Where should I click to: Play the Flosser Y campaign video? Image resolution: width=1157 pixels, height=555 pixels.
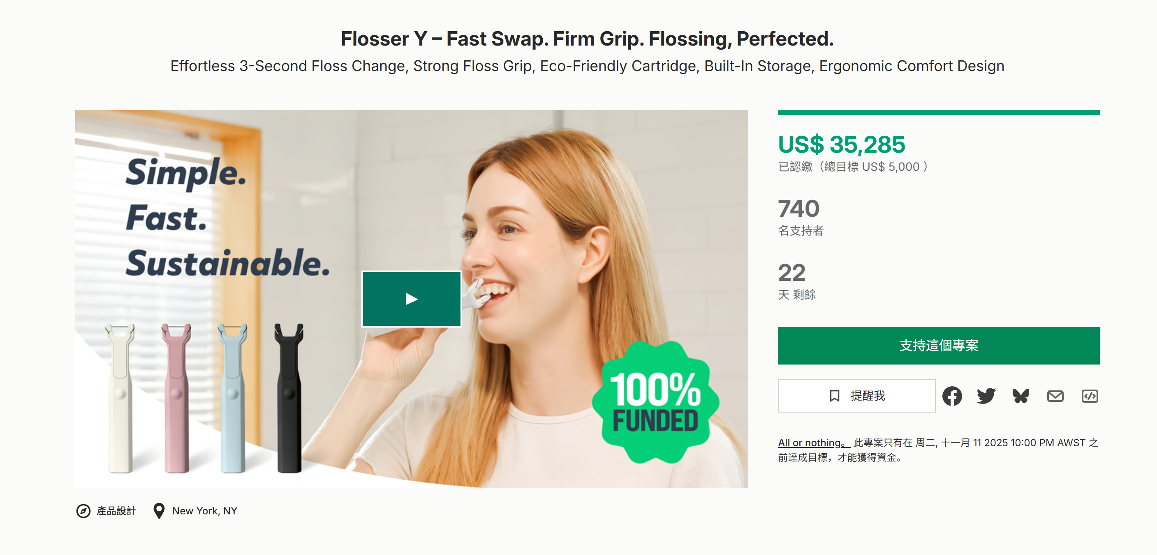(412, 299)
